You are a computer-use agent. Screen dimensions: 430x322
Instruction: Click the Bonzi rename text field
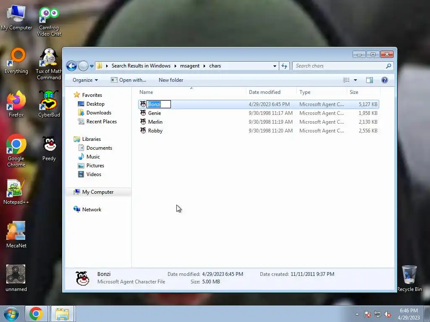pos(159,104)
